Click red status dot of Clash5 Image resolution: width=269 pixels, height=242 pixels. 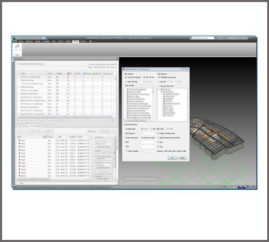[x=19, y=153]
